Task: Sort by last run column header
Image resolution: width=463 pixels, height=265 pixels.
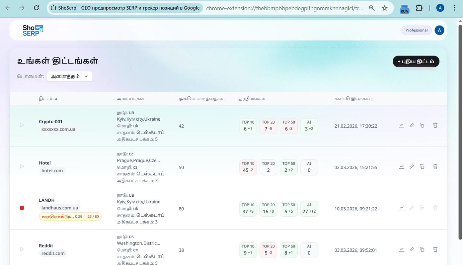Action: coord(353,99)
